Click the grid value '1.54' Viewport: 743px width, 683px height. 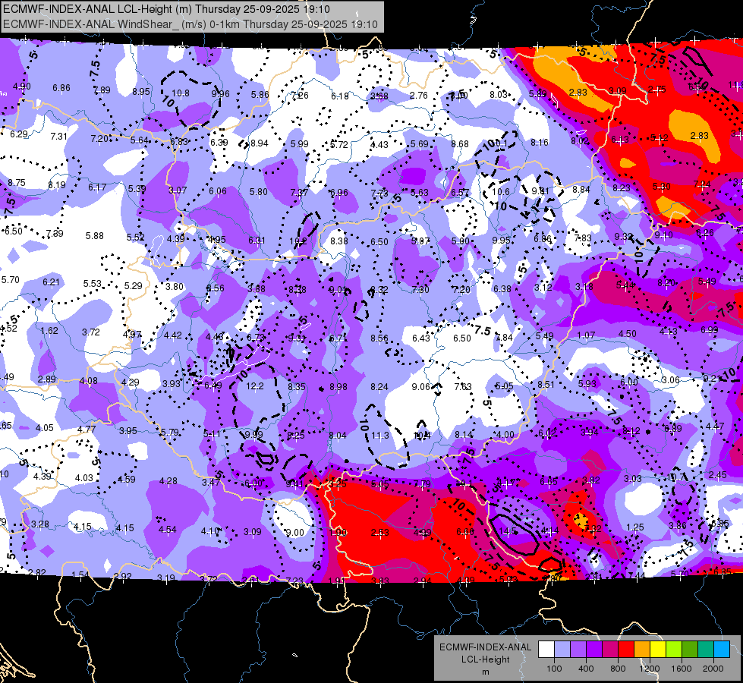tap(80, 575)
